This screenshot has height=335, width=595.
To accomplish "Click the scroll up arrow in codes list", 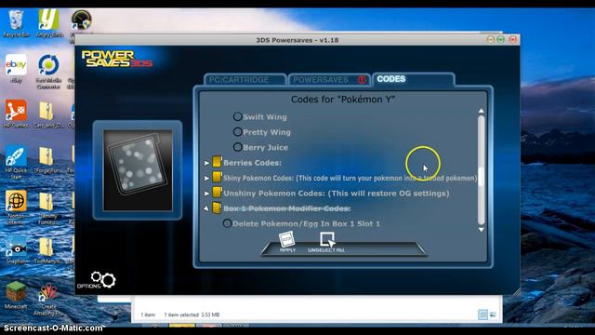I will pyautogui.click(x=482, y=111).
